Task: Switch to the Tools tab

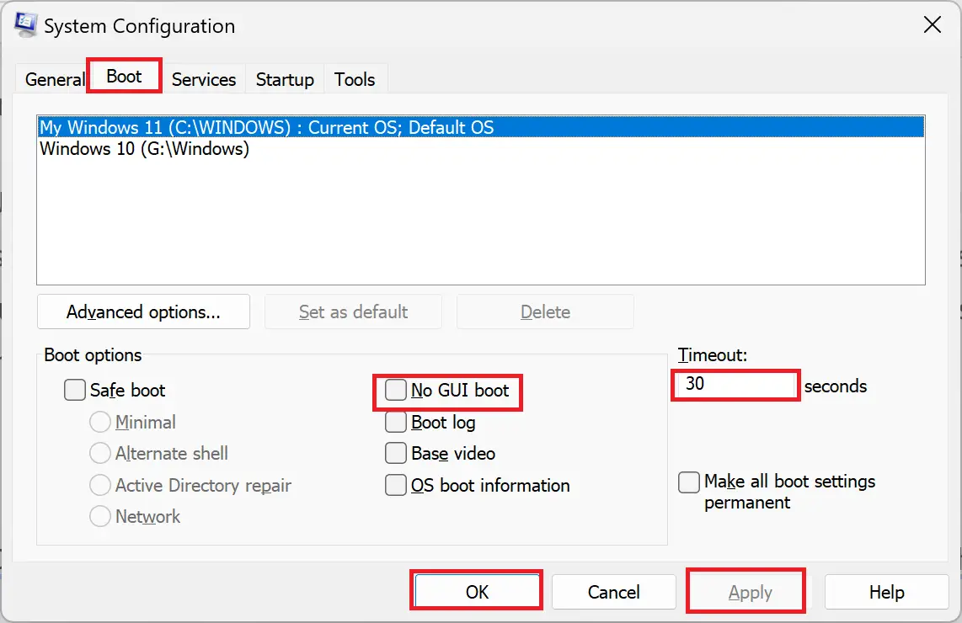Action: 354,78
